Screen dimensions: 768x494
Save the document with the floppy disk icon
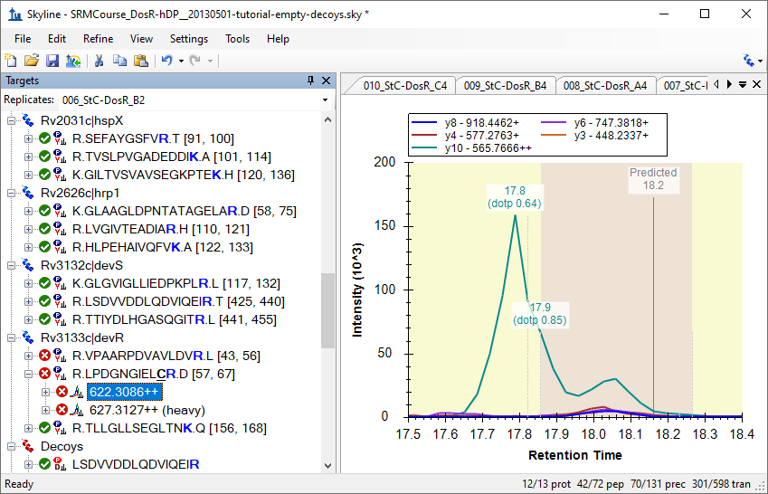click(x=52, y=61)
